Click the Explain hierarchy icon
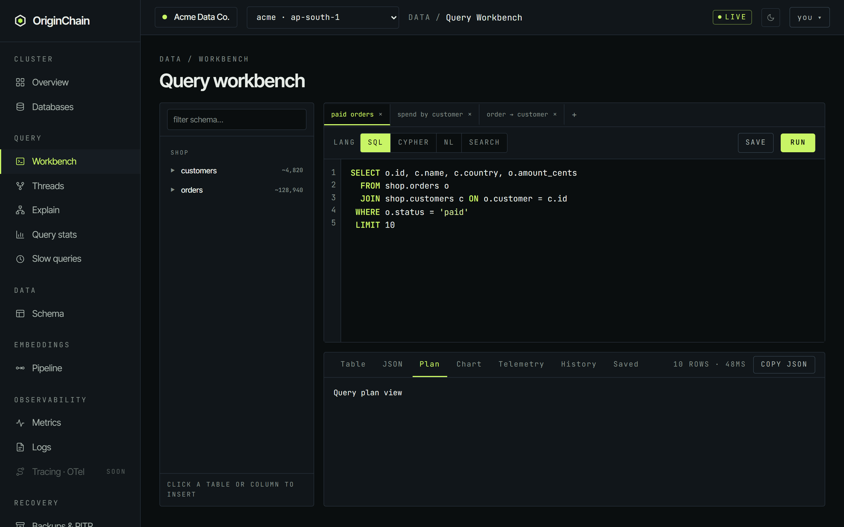The image size is (844, 527). point(20,210)
